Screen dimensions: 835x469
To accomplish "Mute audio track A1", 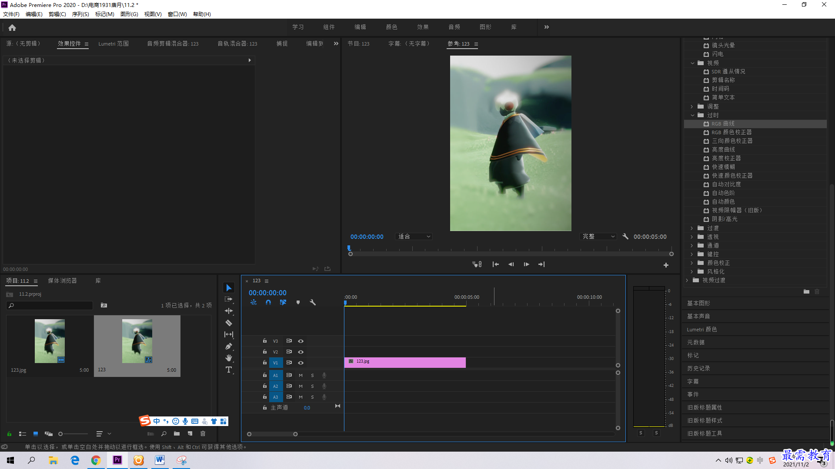I will [301, 375].
